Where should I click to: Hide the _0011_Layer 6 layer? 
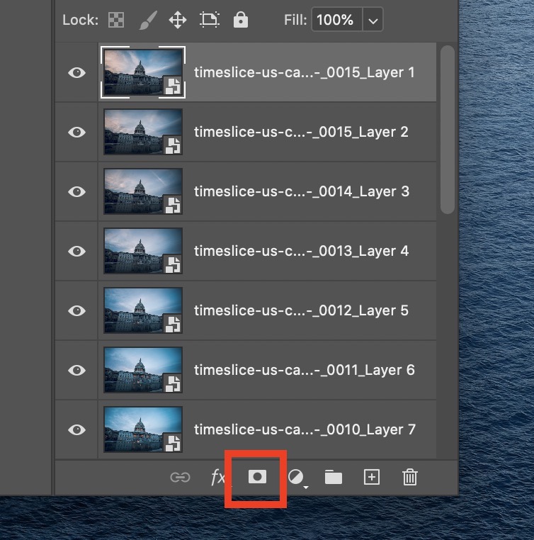[x=76, y=371]
